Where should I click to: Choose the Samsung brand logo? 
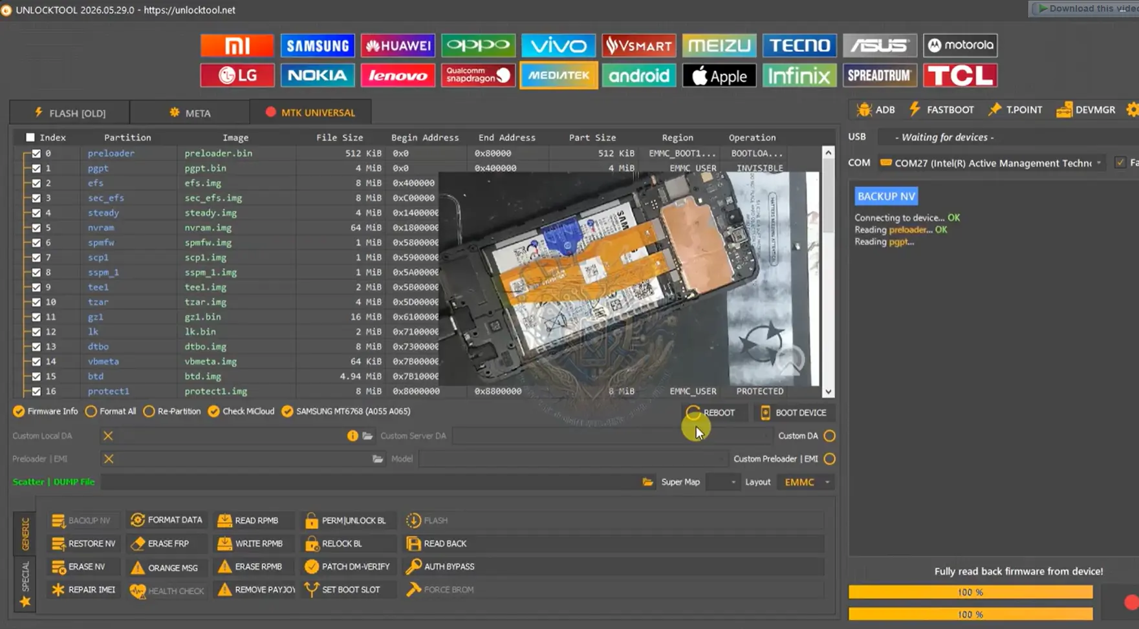point(318,45)
